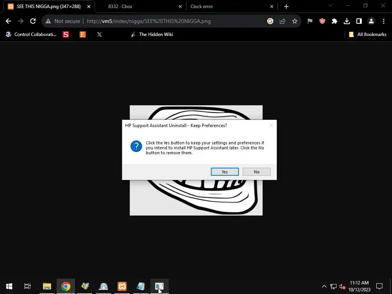The width and height of the screenshot is (392, 294).
Task: Click the browser forward arrow
Action: click(x=21, y=21)
